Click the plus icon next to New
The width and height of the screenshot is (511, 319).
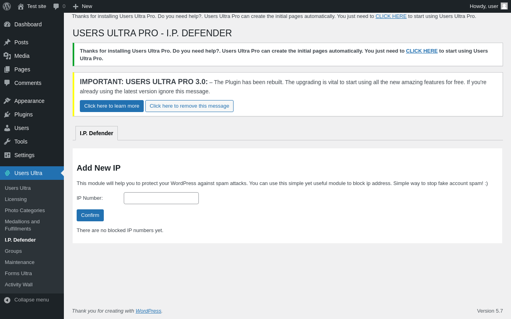click(75, 6)
